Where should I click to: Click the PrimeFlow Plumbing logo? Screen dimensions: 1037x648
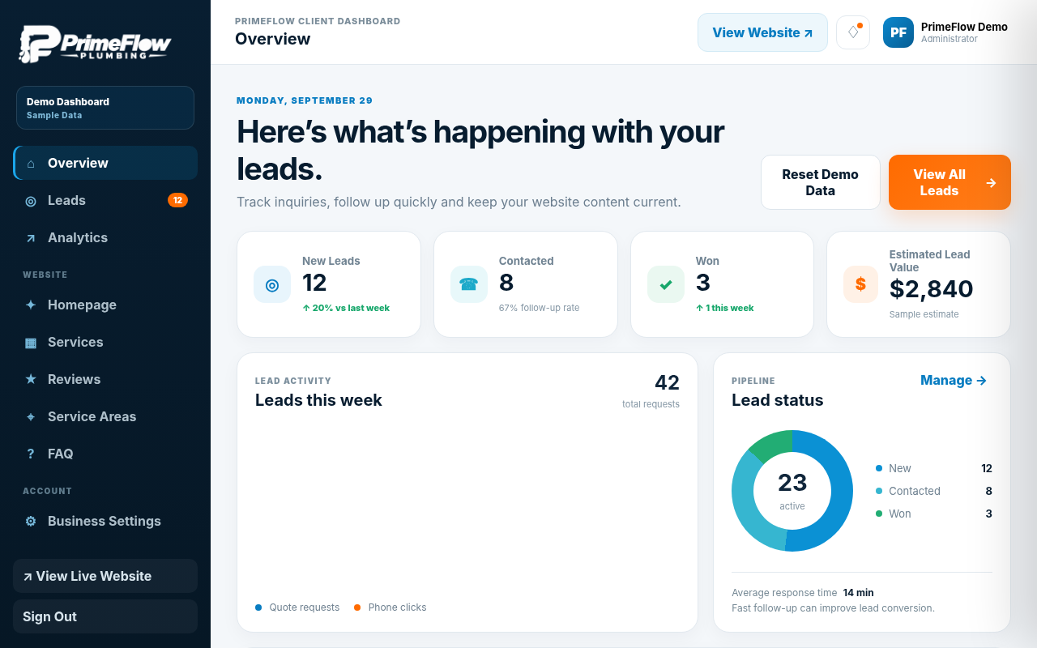pos(95,44)
